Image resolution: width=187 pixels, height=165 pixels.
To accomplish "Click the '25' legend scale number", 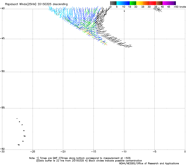I will [x=143, y=7].
